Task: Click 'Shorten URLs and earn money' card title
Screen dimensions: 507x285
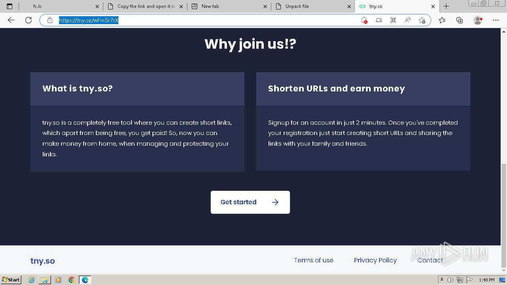Action: (x=336, y=89)
